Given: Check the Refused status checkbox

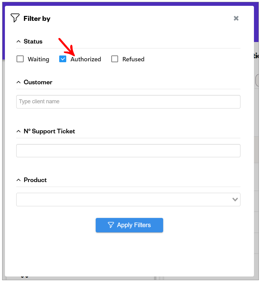Looking at the screenshot, I should (x=115, y=59).
